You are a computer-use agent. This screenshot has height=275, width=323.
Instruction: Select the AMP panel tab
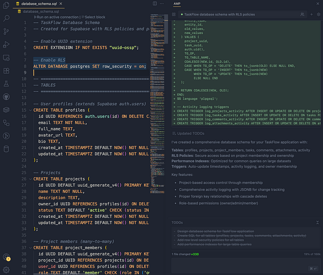pyautogui.click(x=177, y=4)
